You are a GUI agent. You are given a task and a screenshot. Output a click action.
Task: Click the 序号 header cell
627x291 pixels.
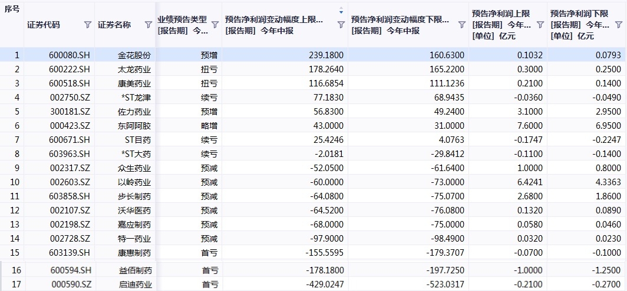tap(12, 9)
